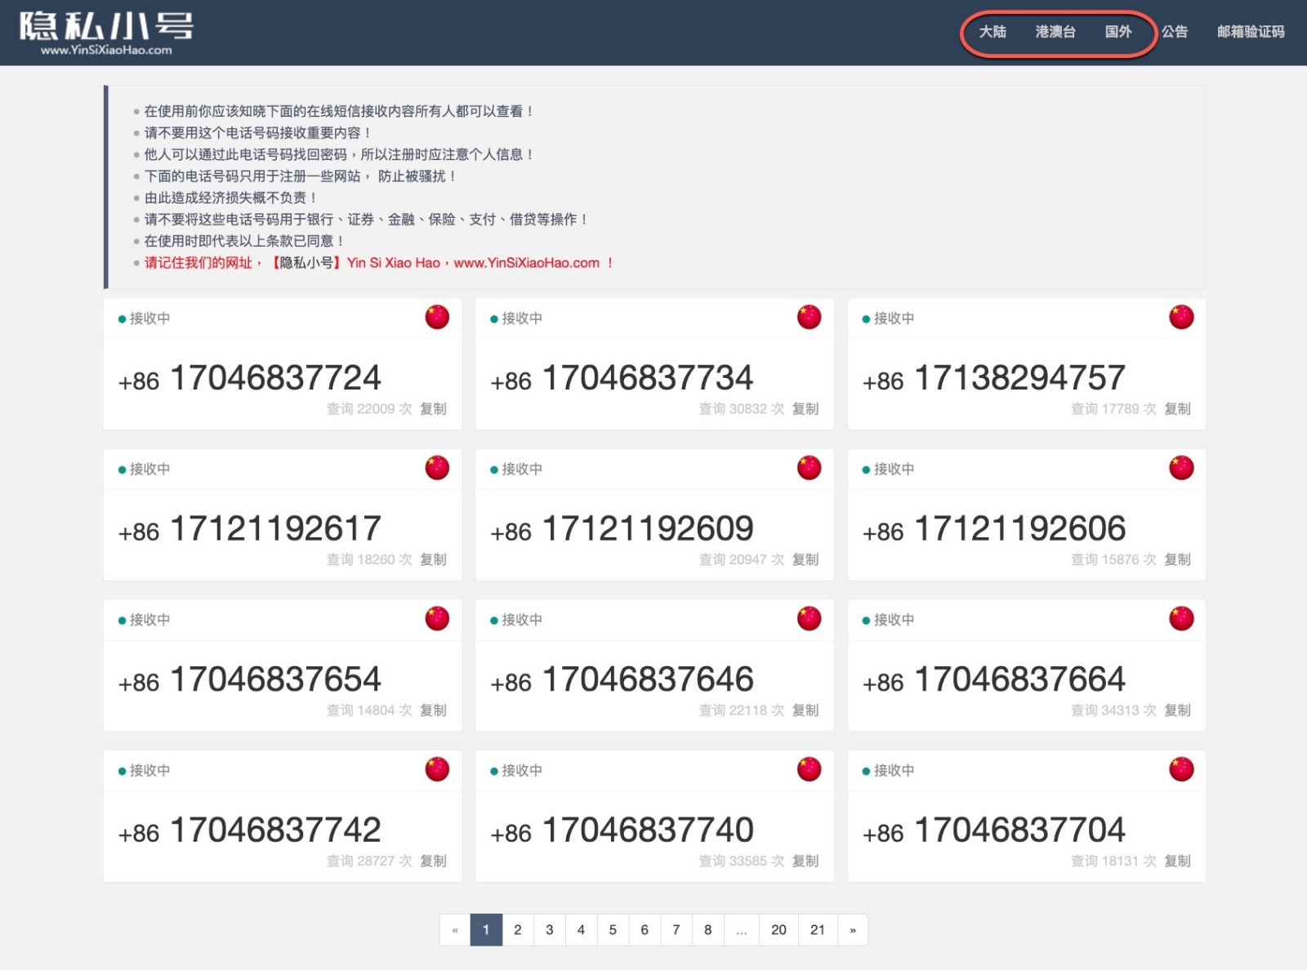Copy number 17121192606 with 复制

tap(1177, 559)
